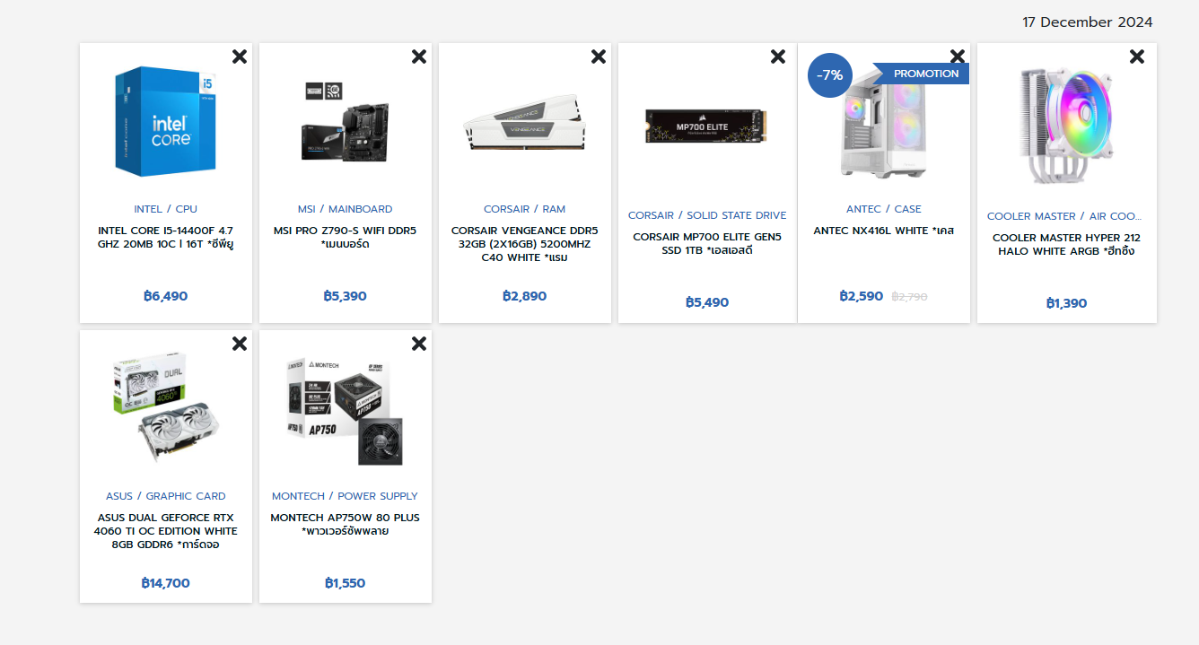Open the ASUS / GRAPHIC CARD category link
The image size is (1199, 645).
166,496
